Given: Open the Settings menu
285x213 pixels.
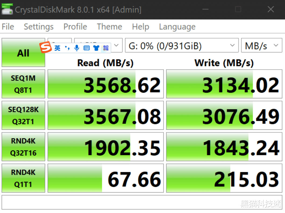Looking at the screenshot, I should [x=38, y=27].
